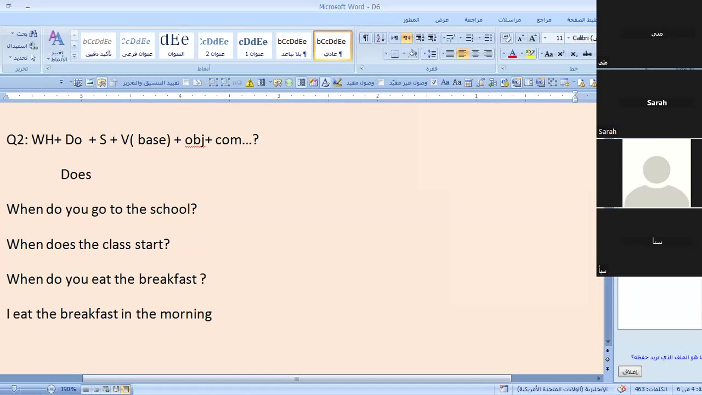702x395 pixels.
Task: Click the shading paint bucket icon
Action: tap(412, 54)
